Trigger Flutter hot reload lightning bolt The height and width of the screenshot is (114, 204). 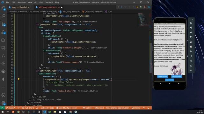(x=137, y=7)
